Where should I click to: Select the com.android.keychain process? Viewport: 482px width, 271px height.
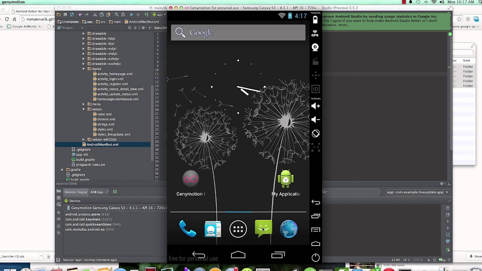point(88,219)
